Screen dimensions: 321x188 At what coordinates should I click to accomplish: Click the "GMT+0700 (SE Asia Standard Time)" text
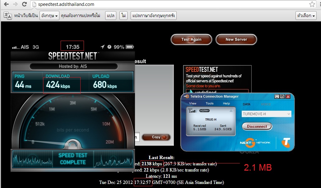click(188, 182)
